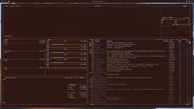The width and height of the screenshot is (194, 109).
Task: Click the 2000ms update interval control
Action: [x=185, y=6]
